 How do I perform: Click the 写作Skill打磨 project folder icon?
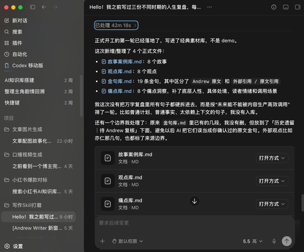[7, 205]
